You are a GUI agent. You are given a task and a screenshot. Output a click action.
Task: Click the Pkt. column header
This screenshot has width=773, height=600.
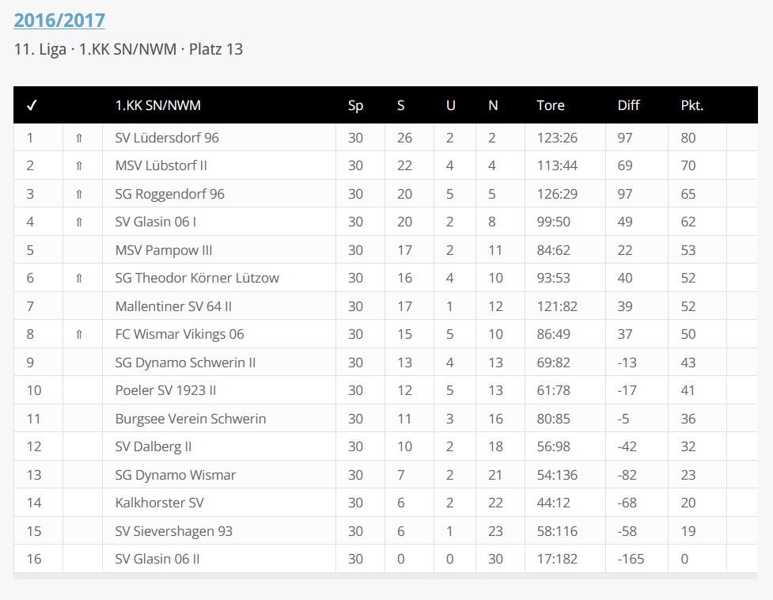(692, 105)
